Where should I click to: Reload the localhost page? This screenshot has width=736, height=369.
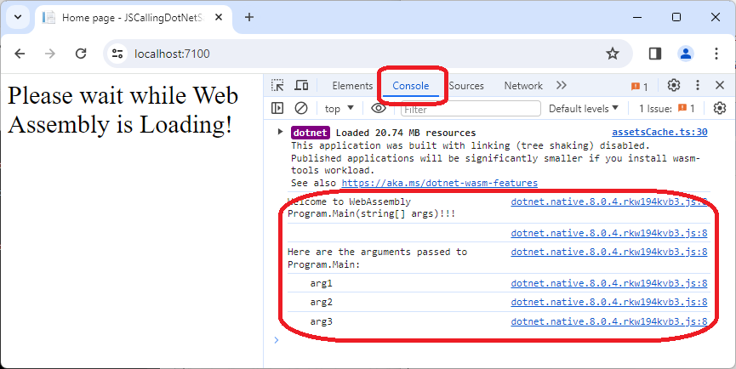click(81, 54)
